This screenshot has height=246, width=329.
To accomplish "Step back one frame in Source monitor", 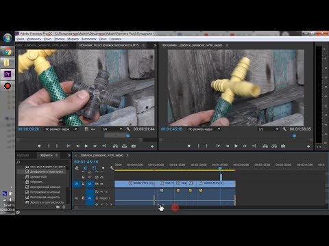I will tap(77, 146).
